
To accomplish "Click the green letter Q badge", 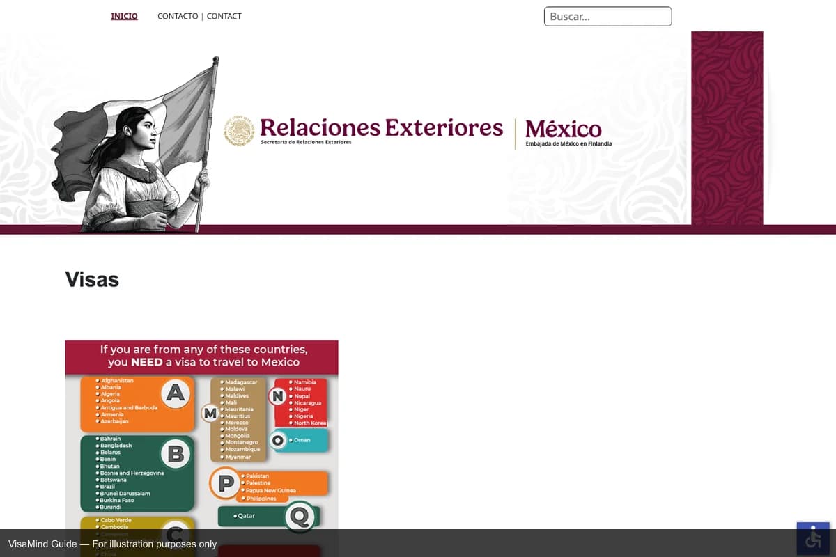I will point(300,516).
